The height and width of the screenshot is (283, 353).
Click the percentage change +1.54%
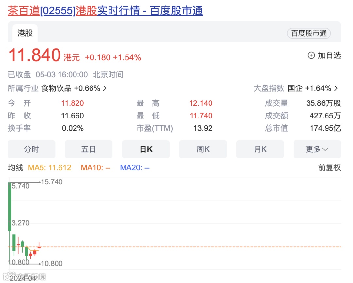(127, 57)
